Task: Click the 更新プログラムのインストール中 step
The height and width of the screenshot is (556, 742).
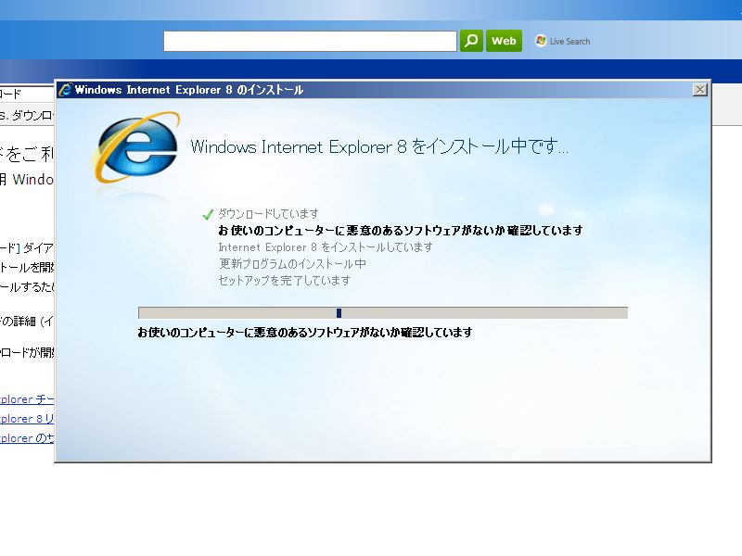Action: tap(291, 264)
